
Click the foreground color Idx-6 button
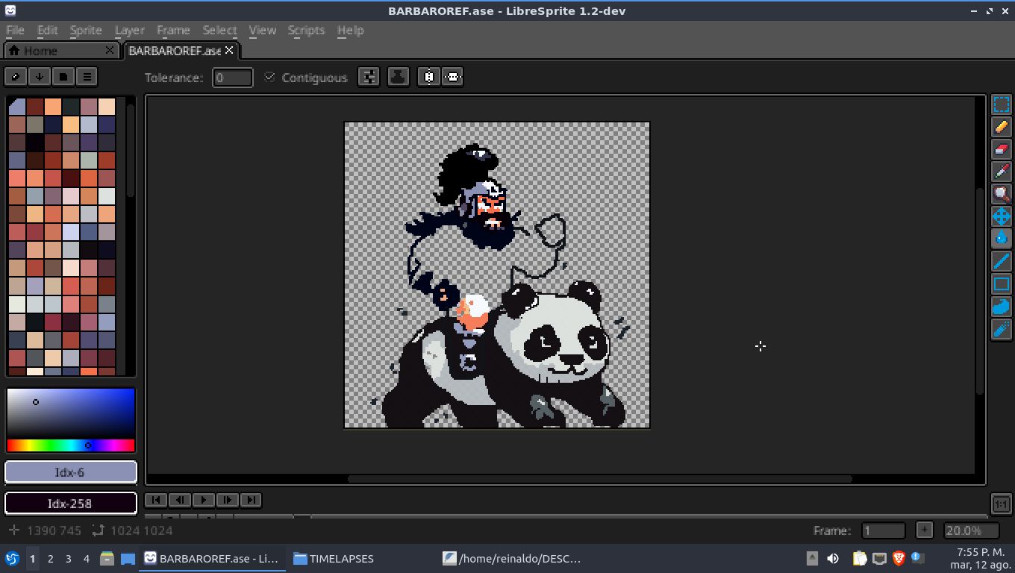tap(70, 472)
